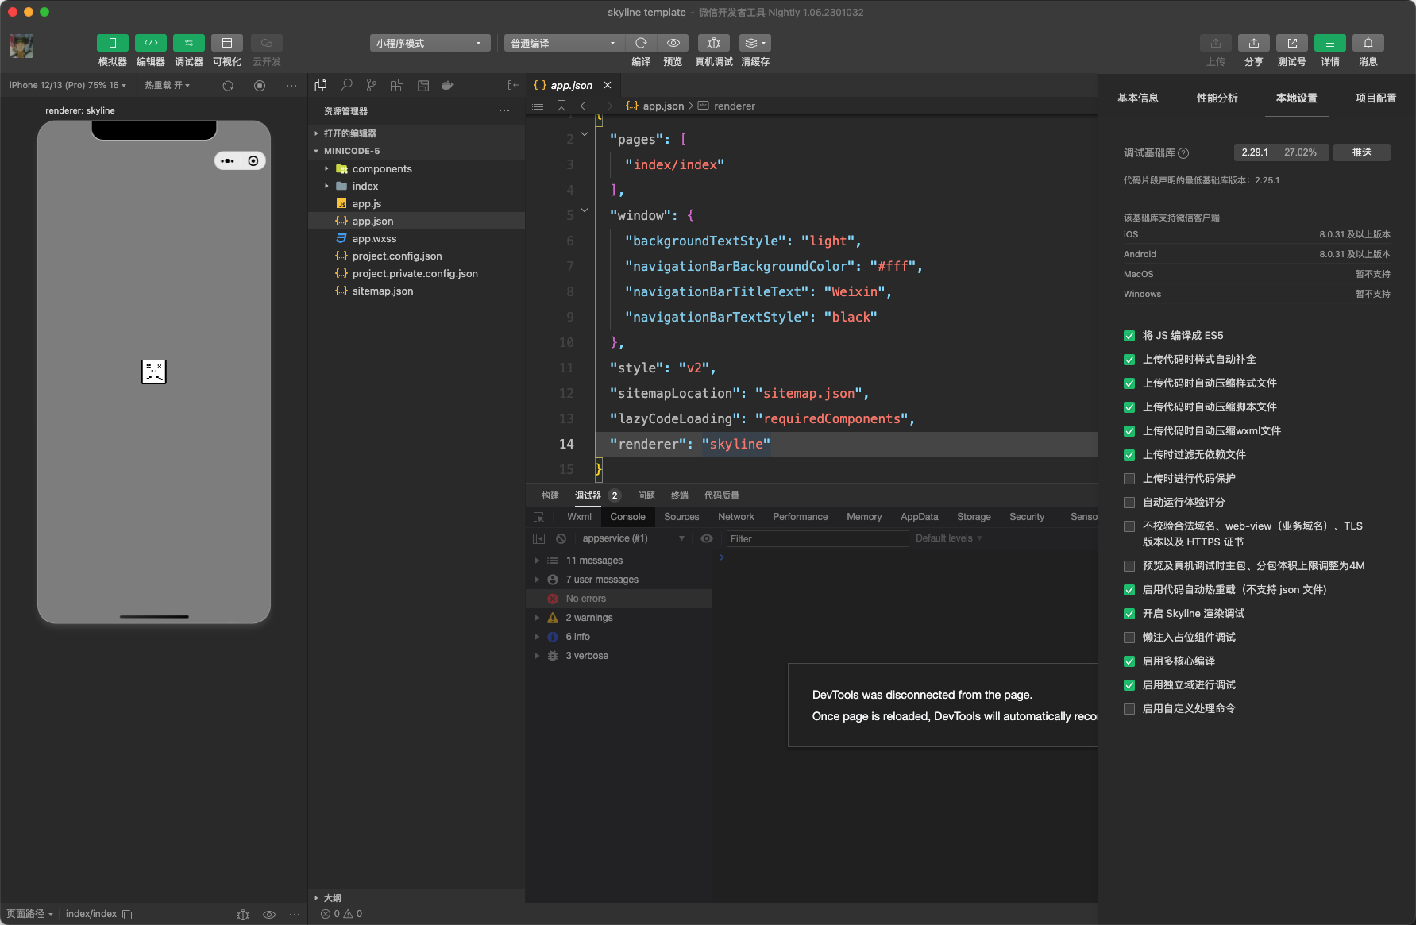Open preview with the eye icon

(x=673, y=43)
